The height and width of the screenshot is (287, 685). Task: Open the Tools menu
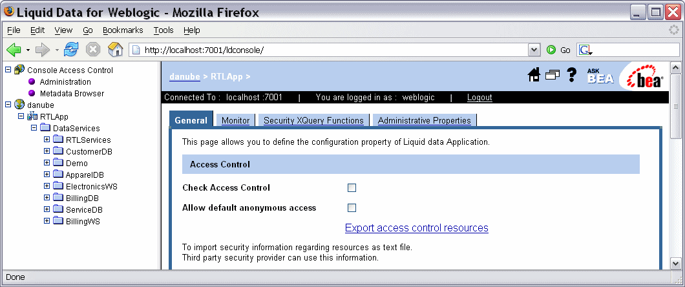point(163,30)
